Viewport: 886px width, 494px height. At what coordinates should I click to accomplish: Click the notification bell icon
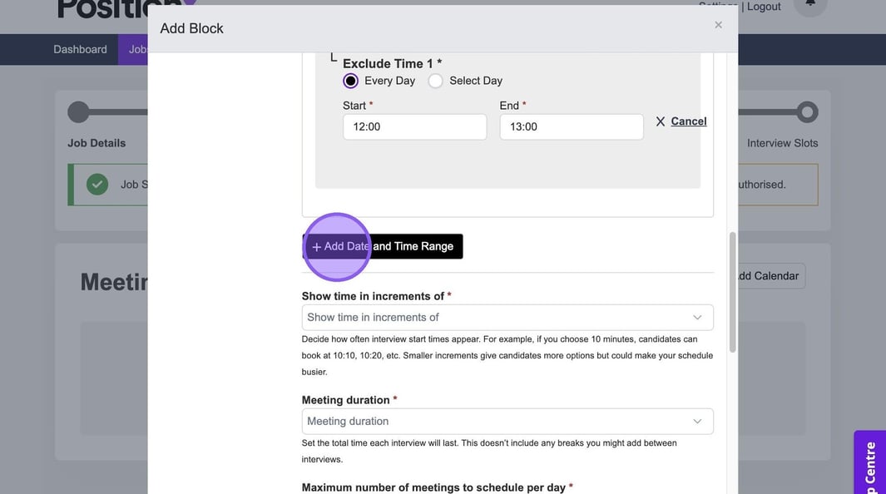point(809,5)
